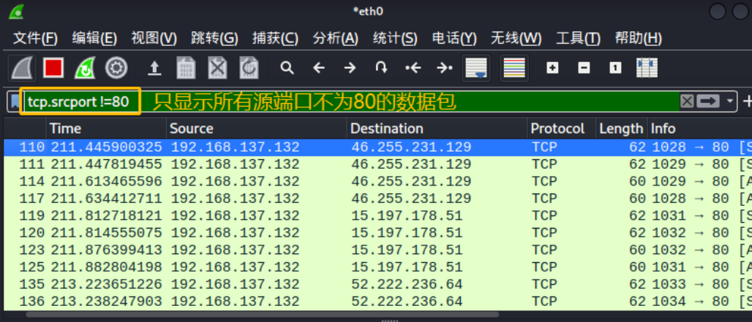752x322 pixels.
Task: Zoom out the packet text
Action: pyautogui.click(x=584, y=68)
